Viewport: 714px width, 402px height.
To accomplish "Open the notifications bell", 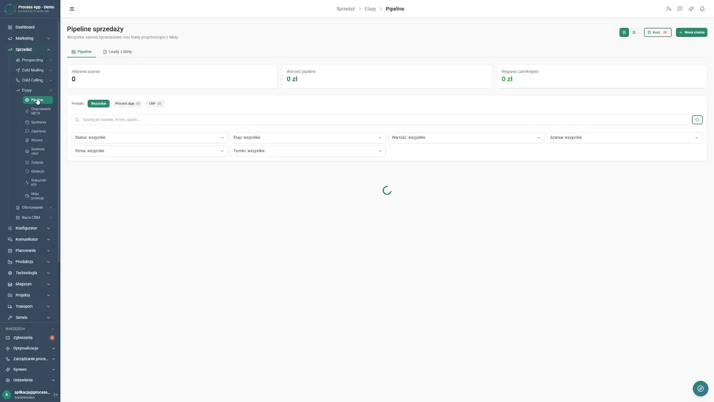I will [702, 9].
